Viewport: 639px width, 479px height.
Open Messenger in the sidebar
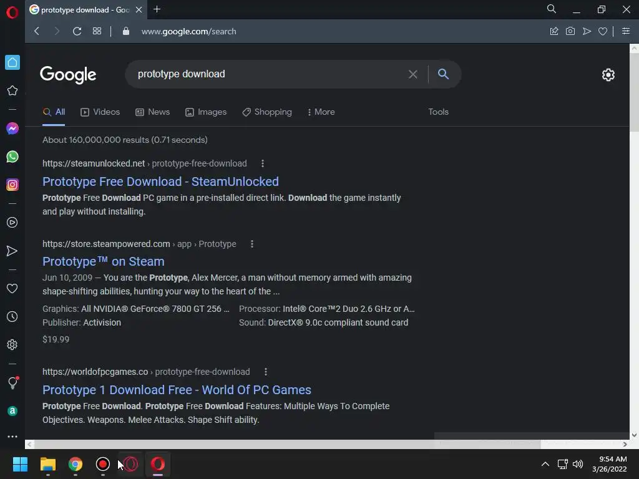pos(12,128)
